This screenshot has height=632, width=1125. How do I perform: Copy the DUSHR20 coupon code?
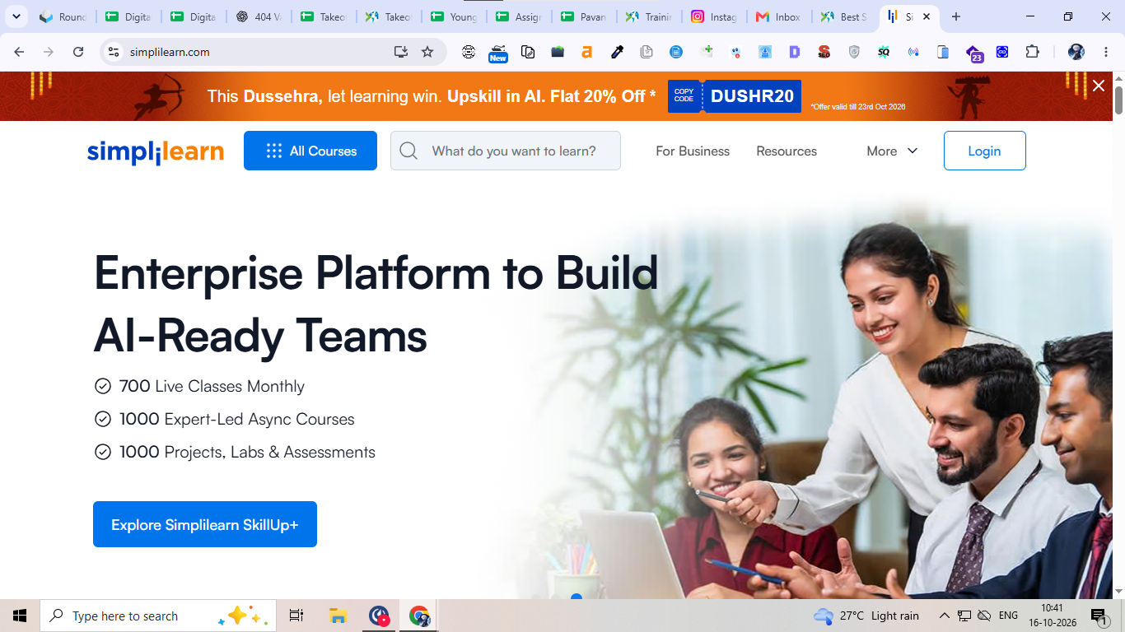pyautogui.click(x=735, y=96)
